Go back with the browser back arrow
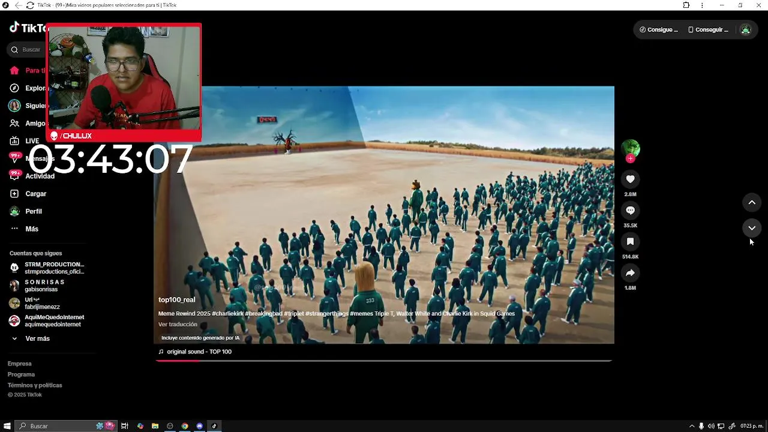 (18, 5)
